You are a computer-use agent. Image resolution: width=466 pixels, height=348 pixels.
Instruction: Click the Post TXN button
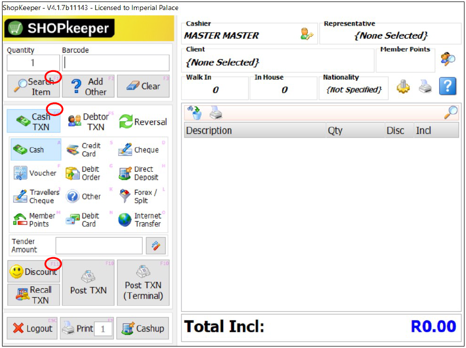pyautogui.click(x=88, y=283)
